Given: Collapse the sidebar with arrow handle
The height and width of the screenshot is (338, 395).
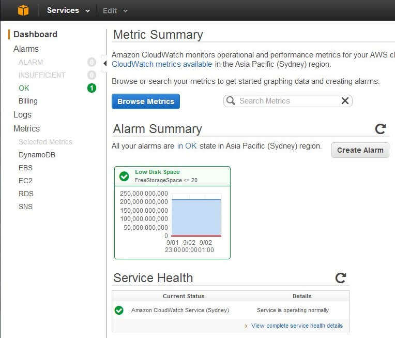Looking at the screenshot, I should tap(104, 63).
